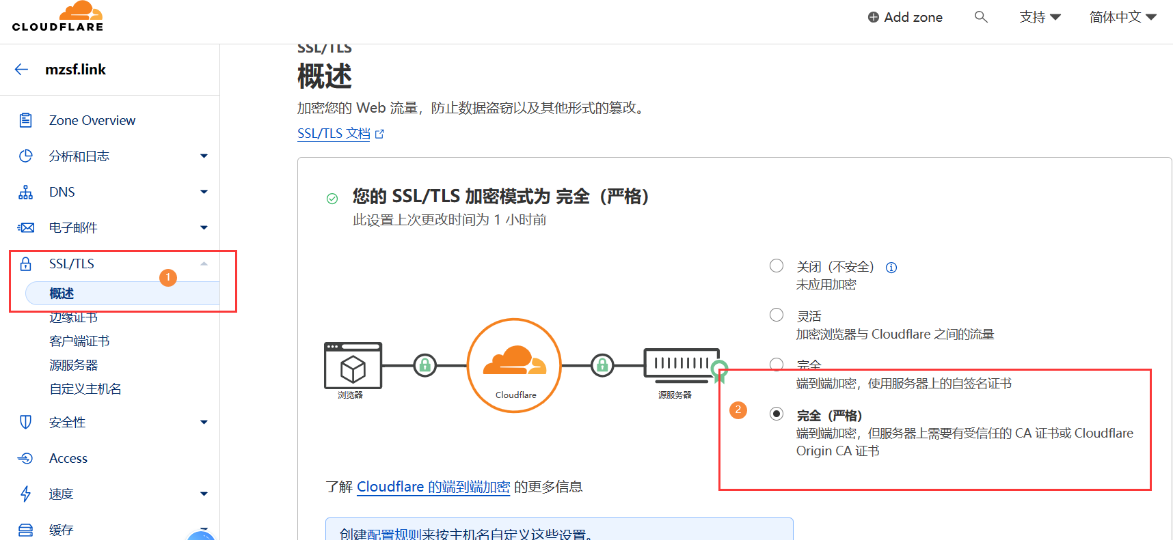Open the 边缘证书 submenu item
Screen dimensions: 1173x540
tap(74, 317)
